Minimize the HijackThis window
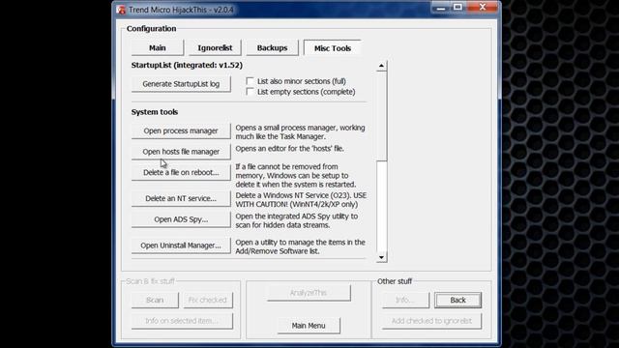Screen dimensions: 619x348 (x=441, y=7)
